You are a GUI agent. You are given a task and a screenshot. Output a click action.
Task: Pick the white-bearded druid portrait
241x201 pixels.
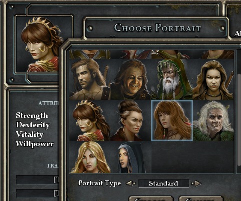coord(172,80)
